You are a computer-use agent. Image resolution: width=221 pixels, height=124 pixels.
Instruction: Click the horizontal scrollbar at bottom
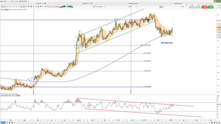click(111, 123)
